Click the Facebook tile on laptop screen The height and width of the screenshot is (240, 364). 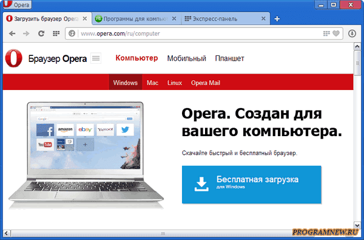pos(45,130)
